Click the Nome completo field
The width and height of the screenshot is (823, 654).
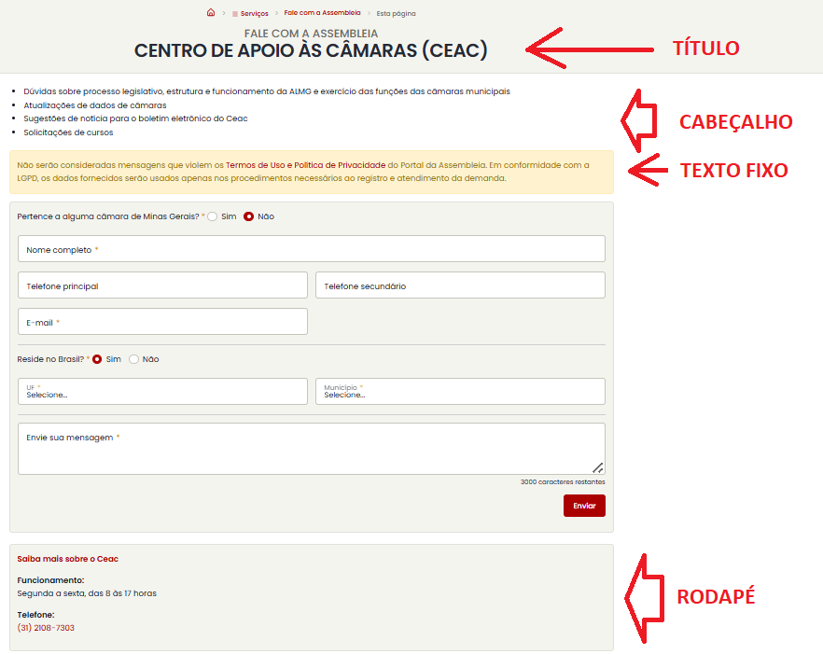tap(311, 249)
